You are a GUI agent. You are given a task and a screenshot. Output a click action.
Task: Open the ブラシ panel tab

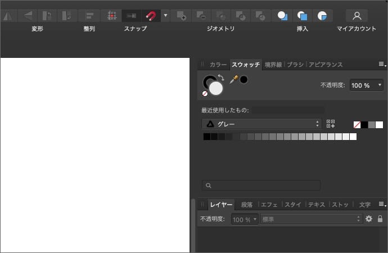pos(295,65)
